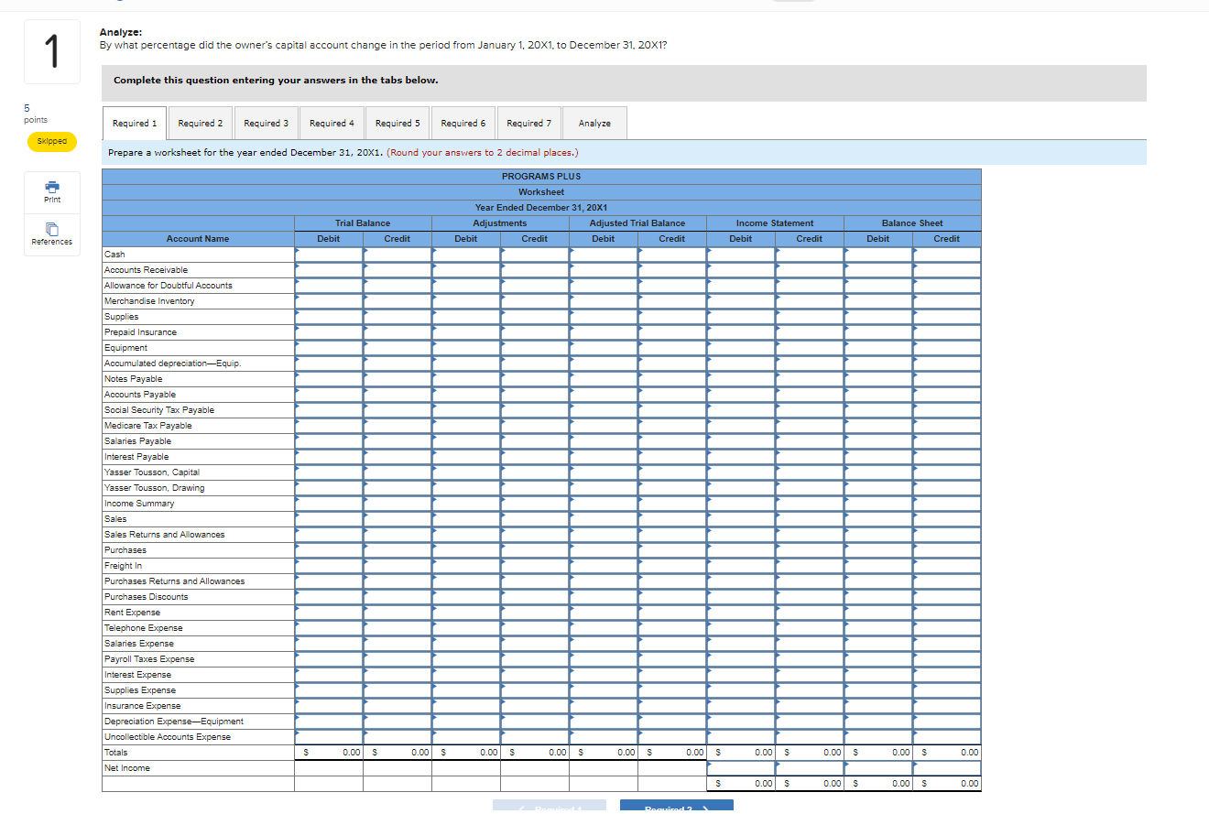Click Interest Payable Adjustments credit cell
Viewport: 1209px width, 814px height.
tap(535, 457)
